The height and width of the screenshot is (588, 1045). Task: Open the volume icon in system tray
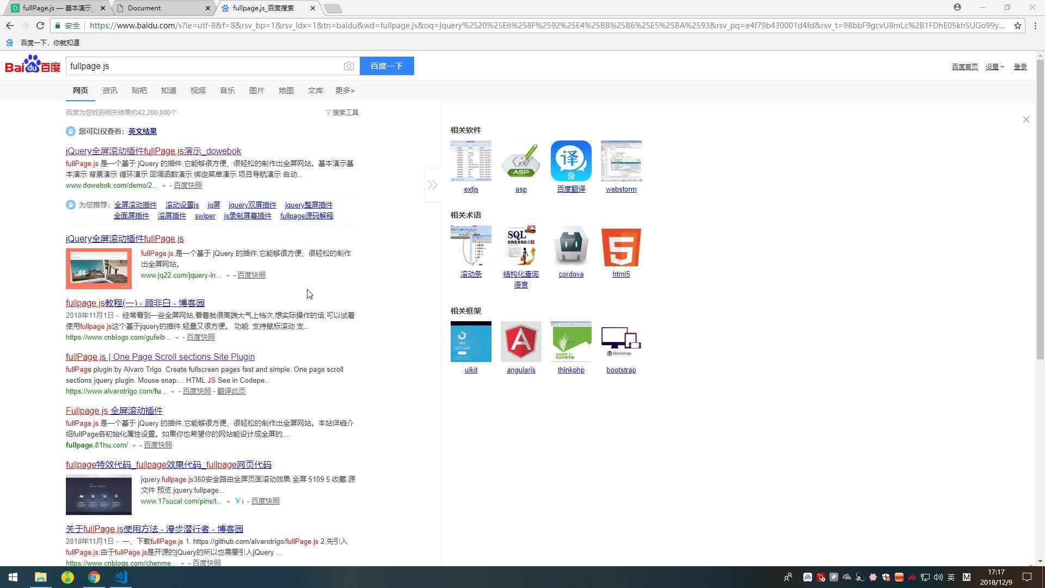click(938, 577)
